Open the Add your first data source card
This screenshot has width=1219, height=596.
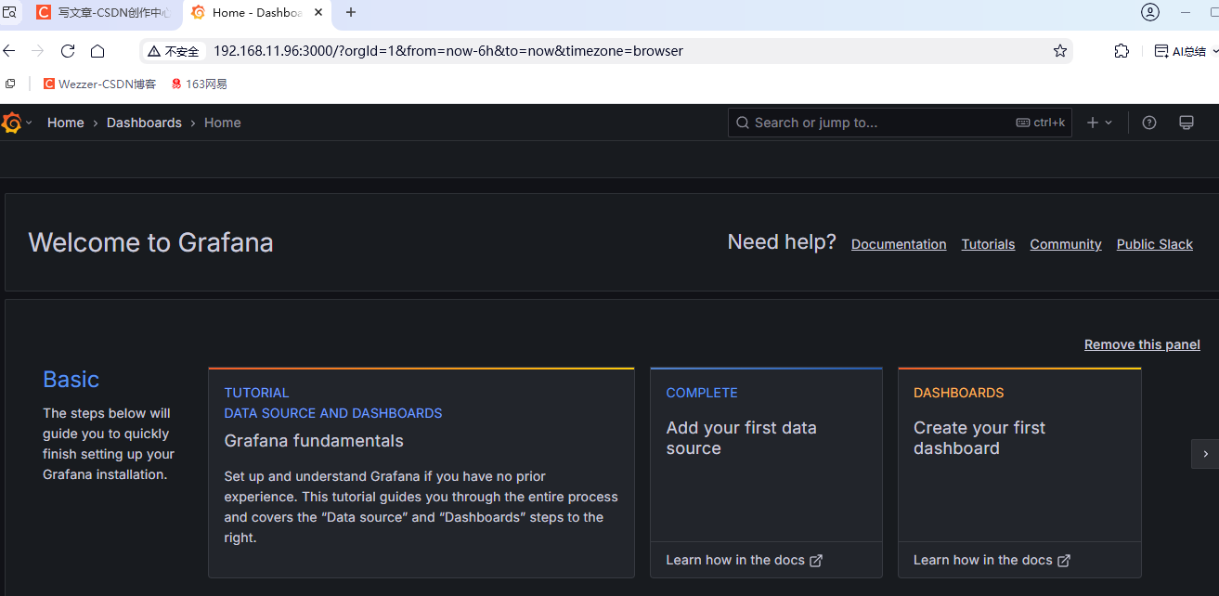tap(766, 455)
